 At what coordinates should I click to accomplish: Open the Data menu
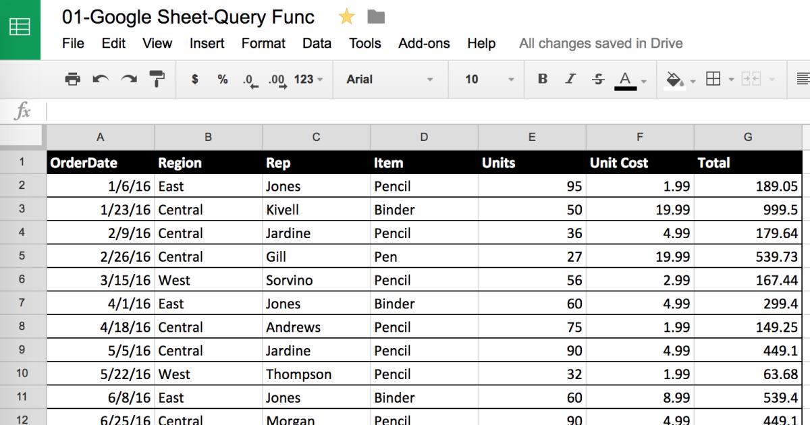coord(317,43)
